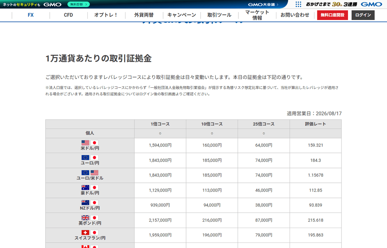This screenshot has width=387, height=248.
Task: Click the EU flag in ユーロ/円 row
Action: [85, 158]
